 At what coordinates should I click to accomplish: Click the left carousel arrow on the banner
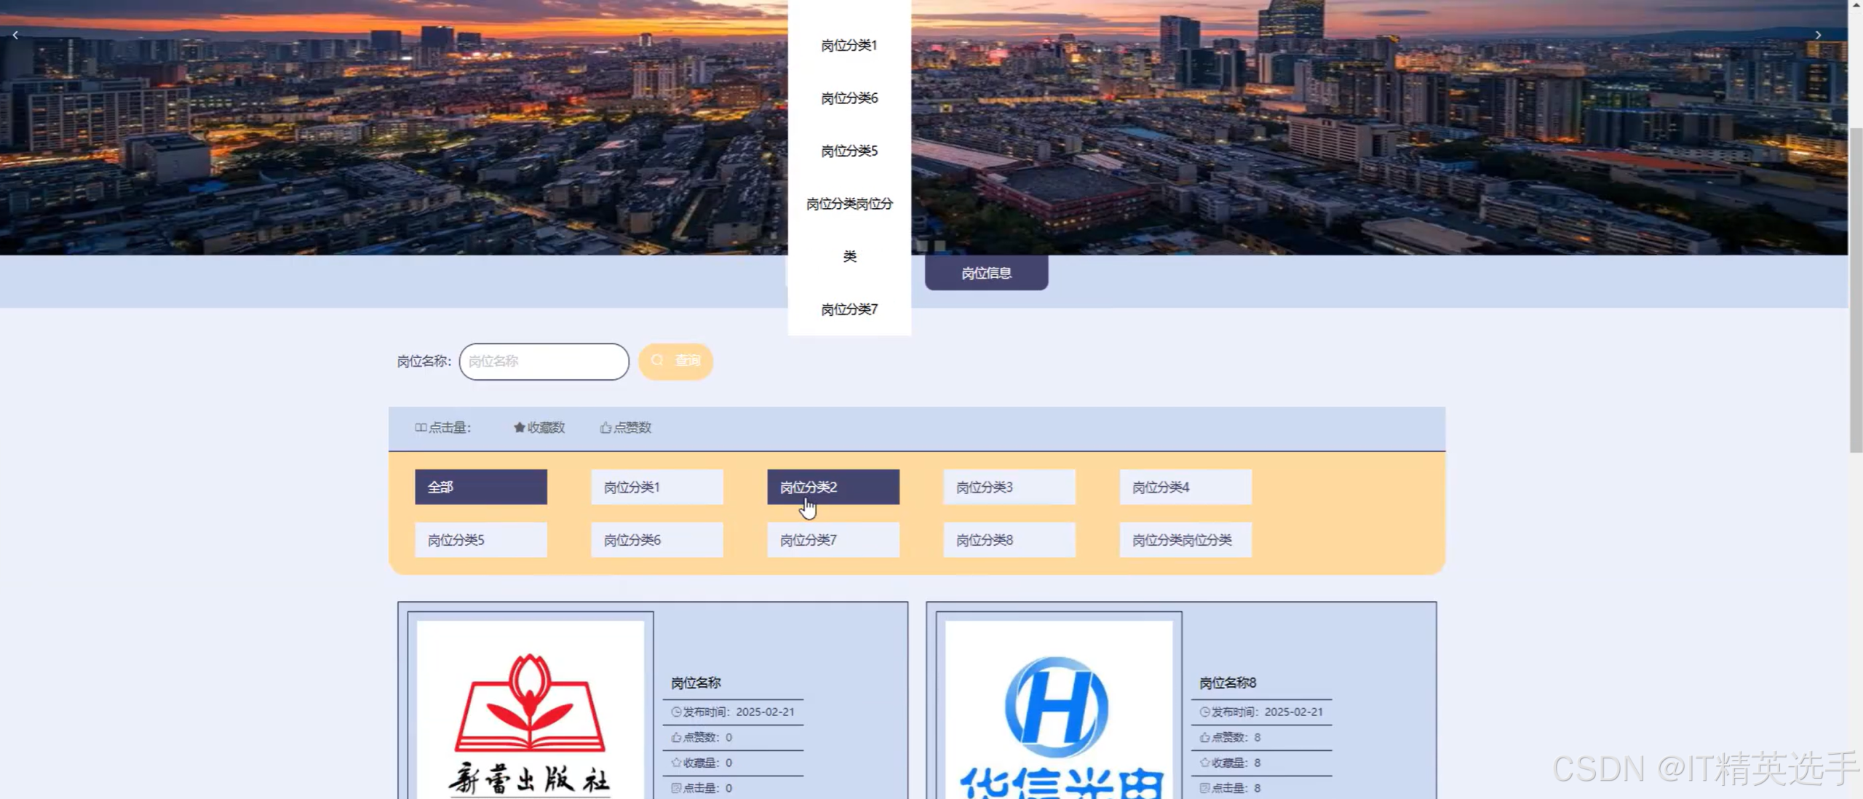click(x=15, y=34)
